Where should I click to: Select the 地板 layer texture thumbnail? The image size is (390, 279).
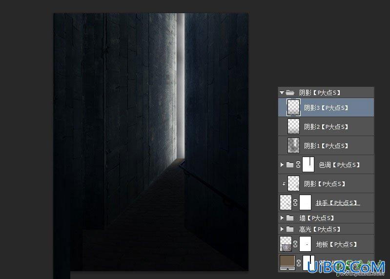point(286,244)
